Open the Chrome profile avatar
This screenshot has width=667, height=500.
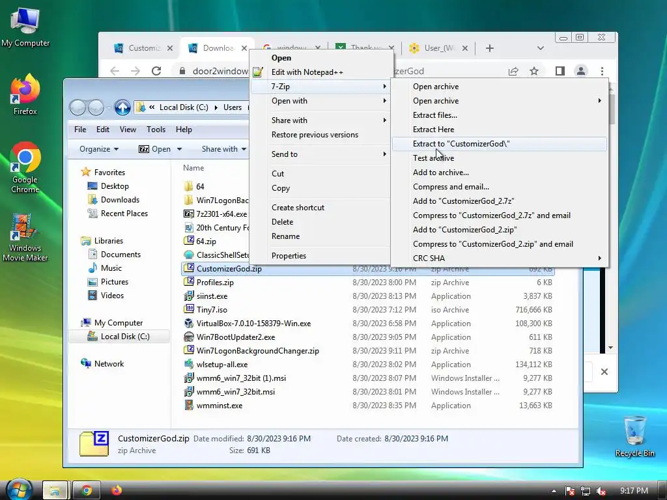(580, 71)
